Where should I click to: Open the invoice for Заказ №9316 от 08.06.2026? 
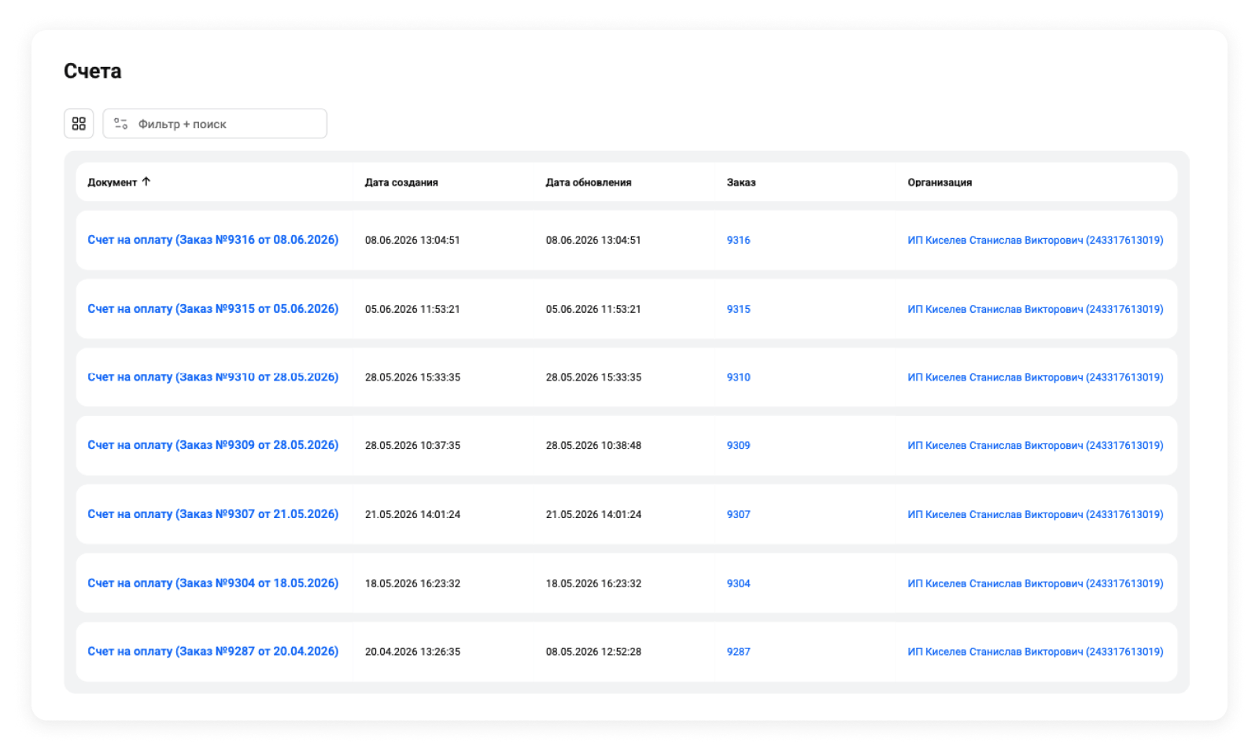coord(213,240)
